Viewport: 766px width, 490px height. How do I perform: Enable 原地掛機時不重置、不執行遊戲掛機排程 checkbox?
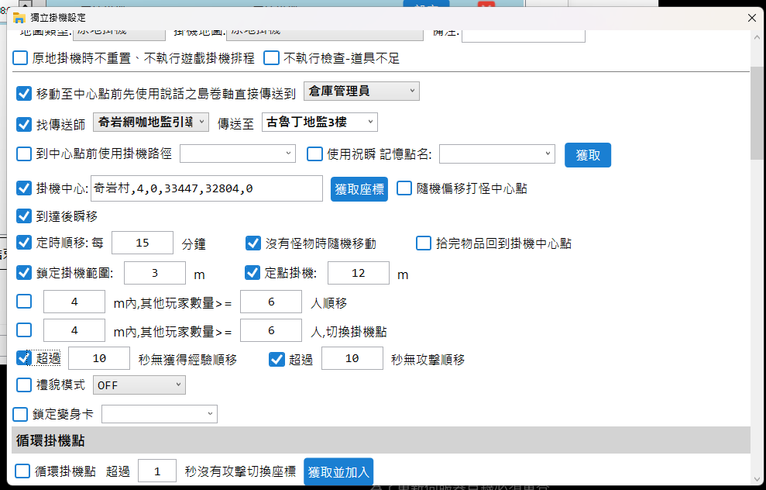point(19,57)
